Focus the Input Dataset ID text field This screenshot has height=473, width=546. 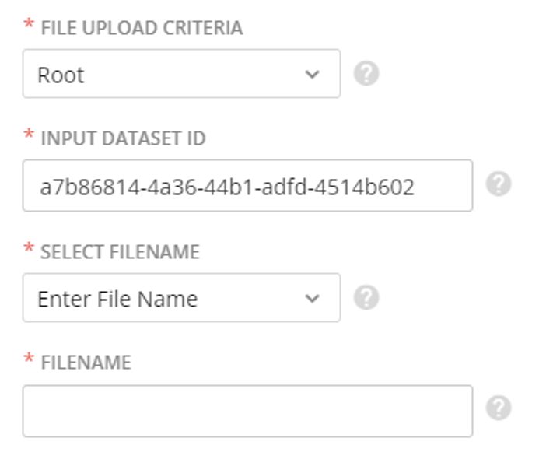point(247,185)
